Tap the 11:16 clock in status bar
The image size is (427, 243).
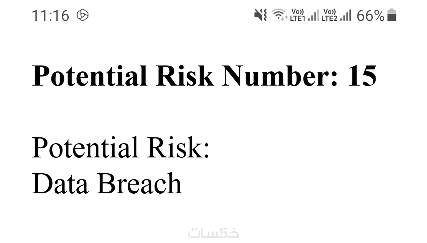[x=50, y=16]
